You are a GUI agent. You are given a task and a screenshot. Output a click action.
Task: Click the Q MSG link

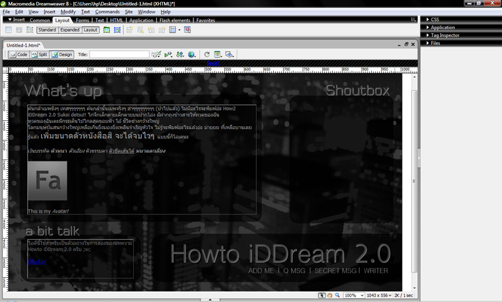click(x=294, y=271)
